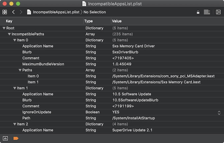Click the plist file icon in title bar
Screen dimensions: 224x143
point(85,4)
